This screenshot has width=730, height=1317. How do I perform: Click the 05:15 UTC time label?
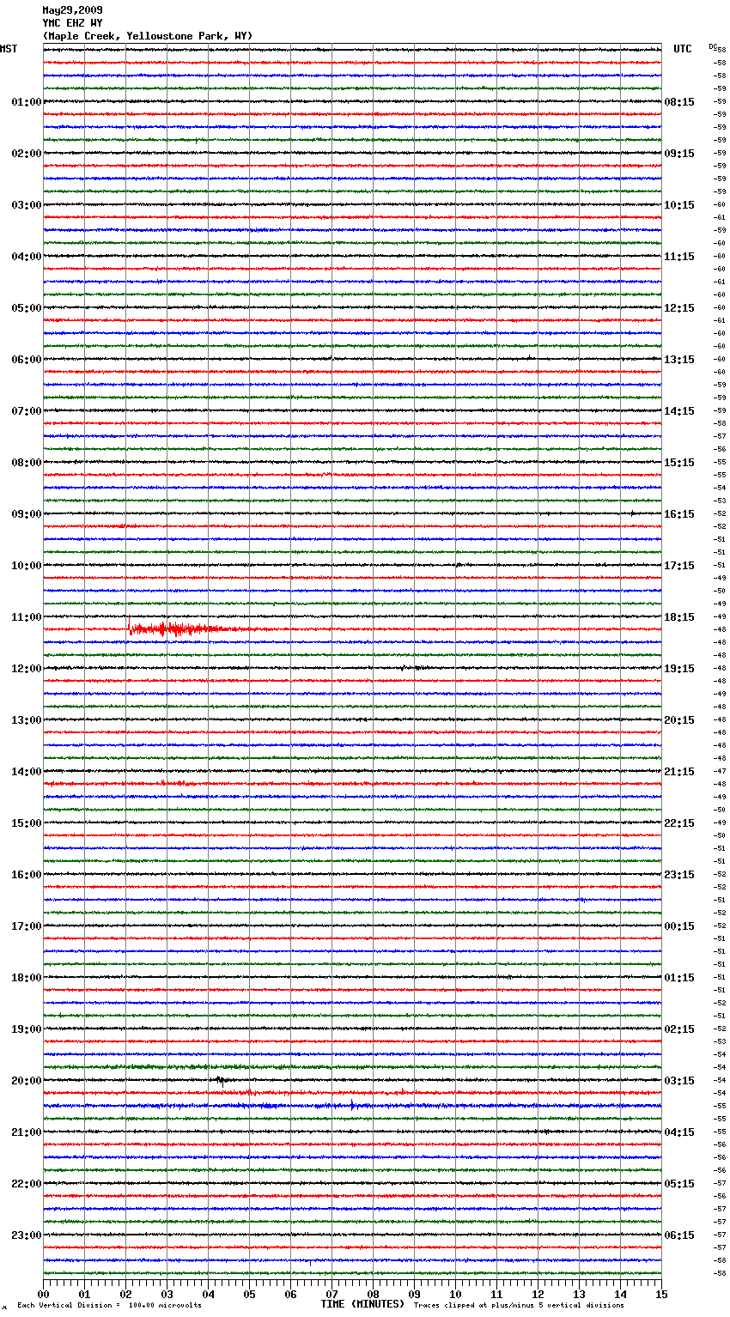pyautogui.click(x=679, y=1184)
